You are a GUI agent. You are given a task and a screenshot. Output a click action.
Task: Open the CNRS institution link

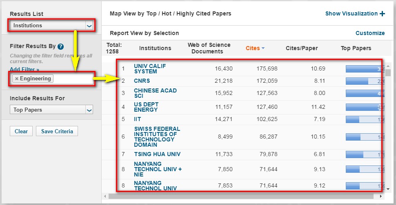click(x=142, y=81)
